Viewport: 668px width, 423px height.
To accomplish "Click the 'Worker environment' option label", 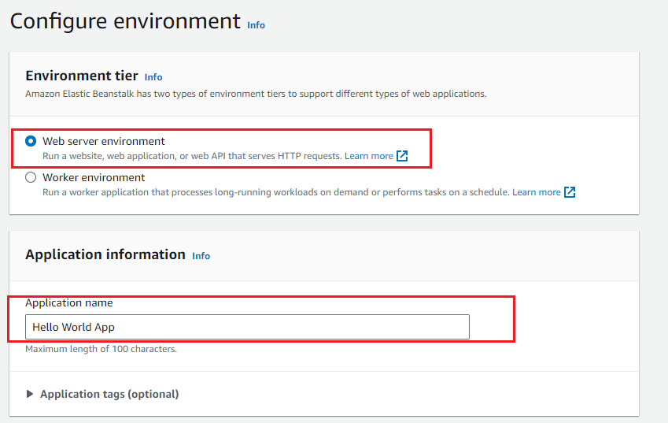I will coord(94,178).
